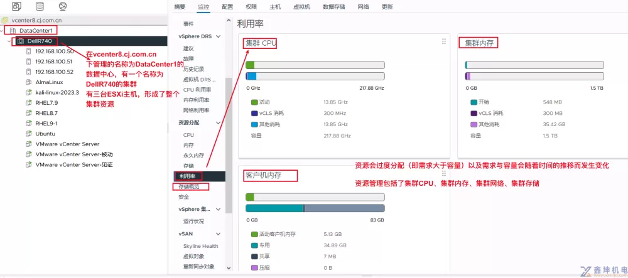This screenshot has width=628, height=278.
Task: Open CPU 利用率 under vSphere DRS
Action: point(197,90)
